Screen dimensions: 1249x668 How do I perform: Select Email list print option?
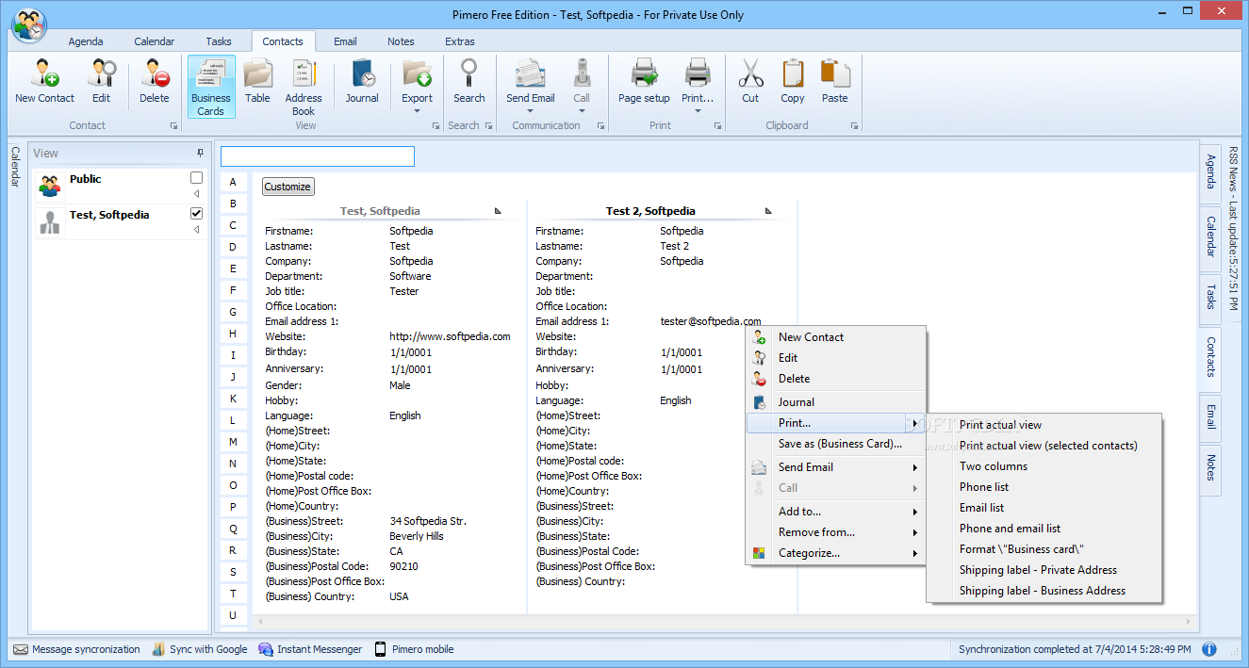click(x=1044, y=508)
